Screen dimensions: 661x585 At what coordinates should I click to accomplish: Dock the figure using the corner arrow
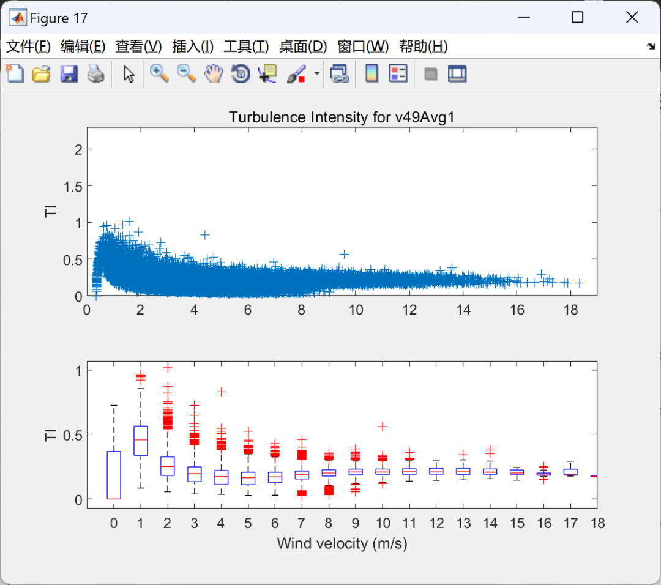(x=651, y=47)
